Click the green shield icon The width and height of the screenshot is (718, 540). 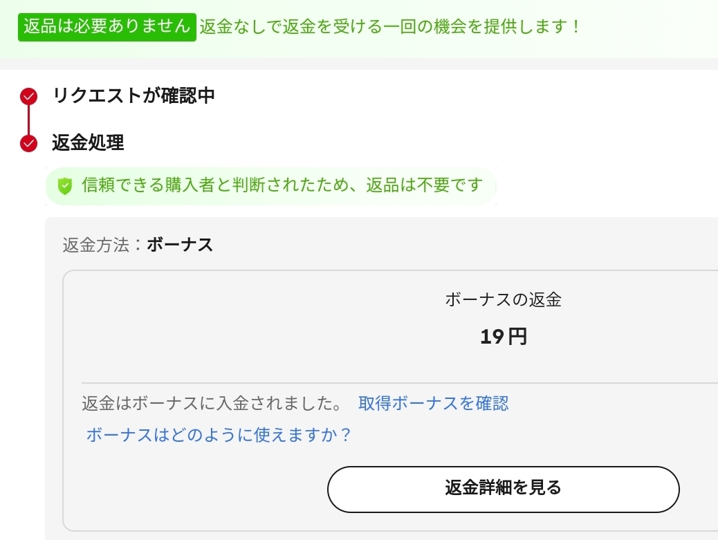point(64,186)
